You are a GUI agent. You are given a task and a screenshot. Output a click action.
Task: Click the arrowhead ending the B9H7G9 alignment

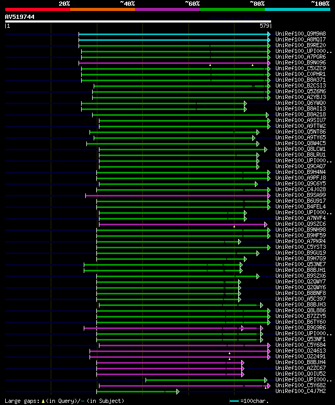(245, 259)
